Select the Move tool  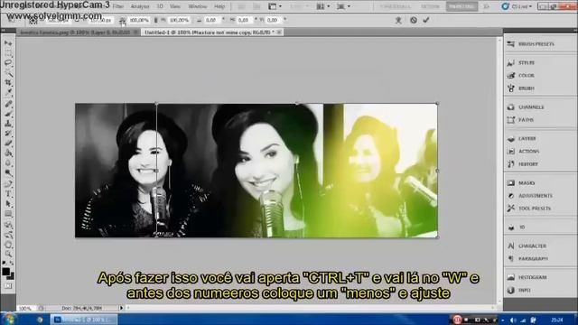[8, 43]
